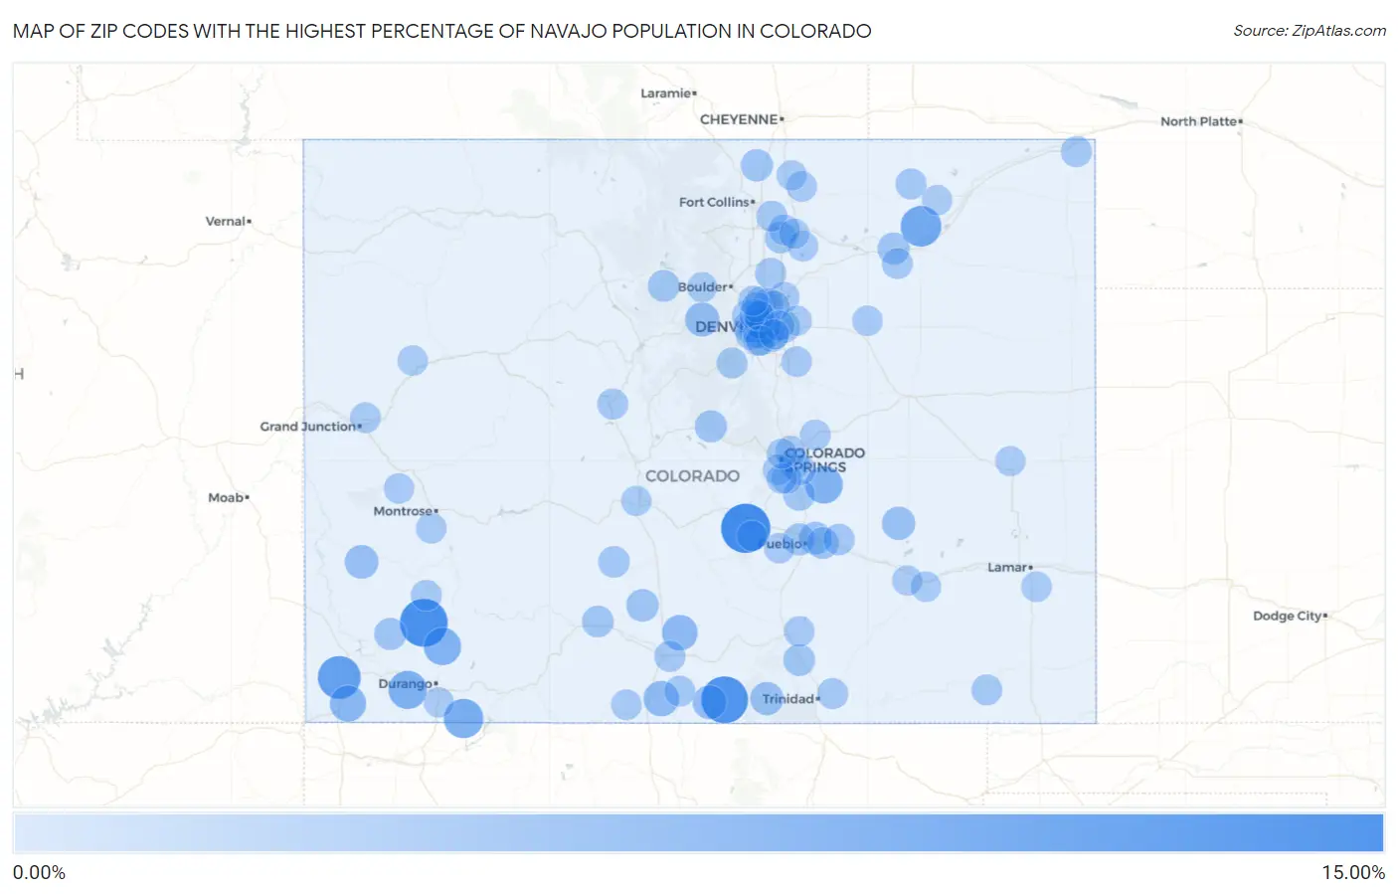Click the Fort Collins city label
This screenshot has width=1398, height=894.
point(716,202)
